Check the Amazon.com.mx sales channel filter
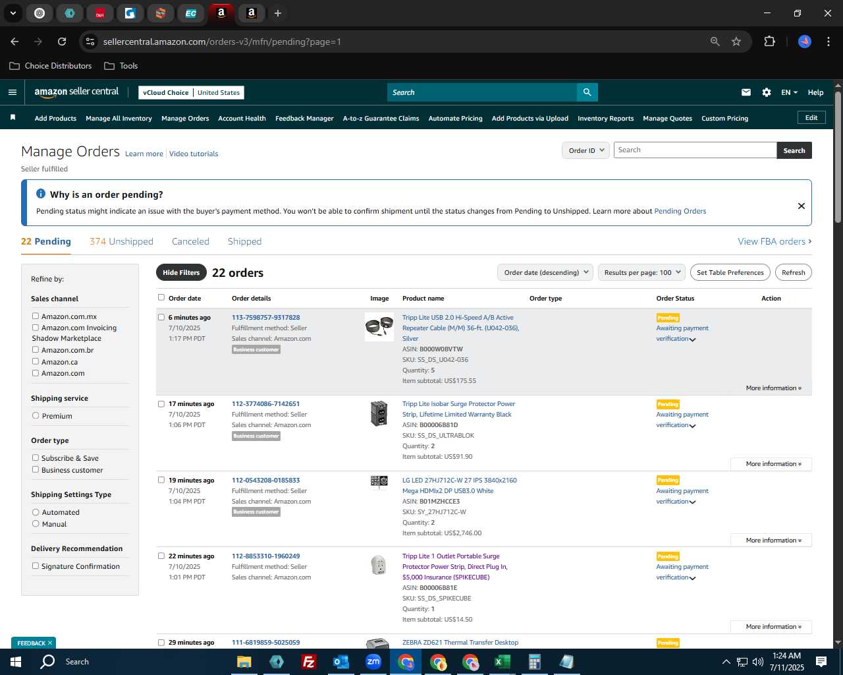Image resolution: width=843 pixels, height=675 pixels. pyautogui.click(x=36, y=316)
